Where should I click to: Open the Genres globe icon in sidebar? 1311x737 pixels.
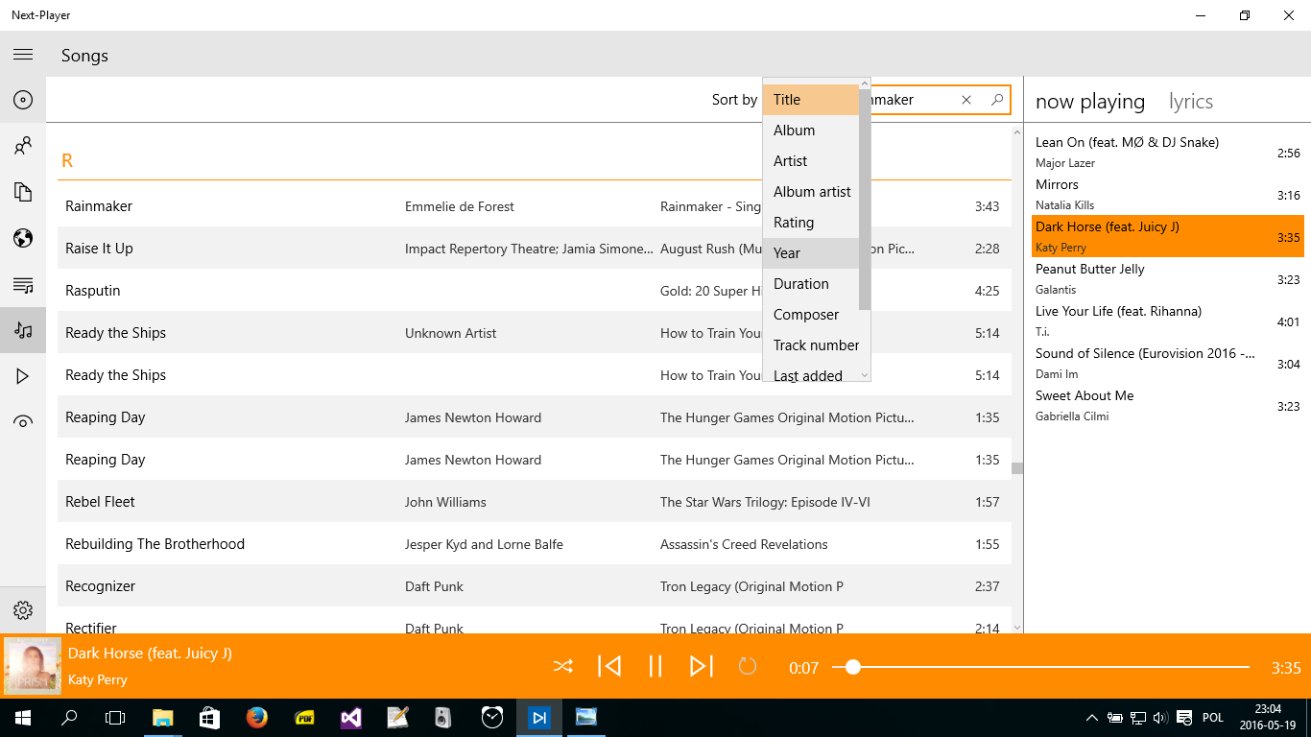click(x=23, y=238)
